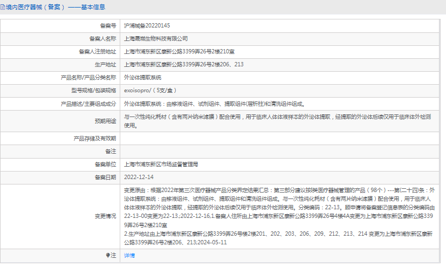Open the 详情 link
446x267 pixels.
click(129, 255)
